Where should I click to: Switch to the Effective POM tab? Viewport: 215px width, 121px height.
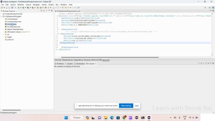coord(96,60)
